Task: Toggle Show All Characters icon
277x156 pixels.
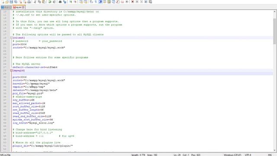Action: coord(96,2)
